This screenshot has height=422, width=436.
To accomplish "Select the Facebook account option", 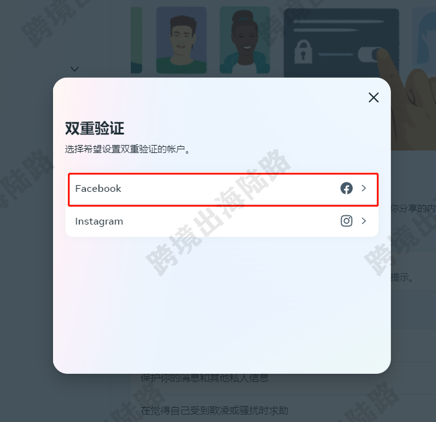I will [223, 189].
